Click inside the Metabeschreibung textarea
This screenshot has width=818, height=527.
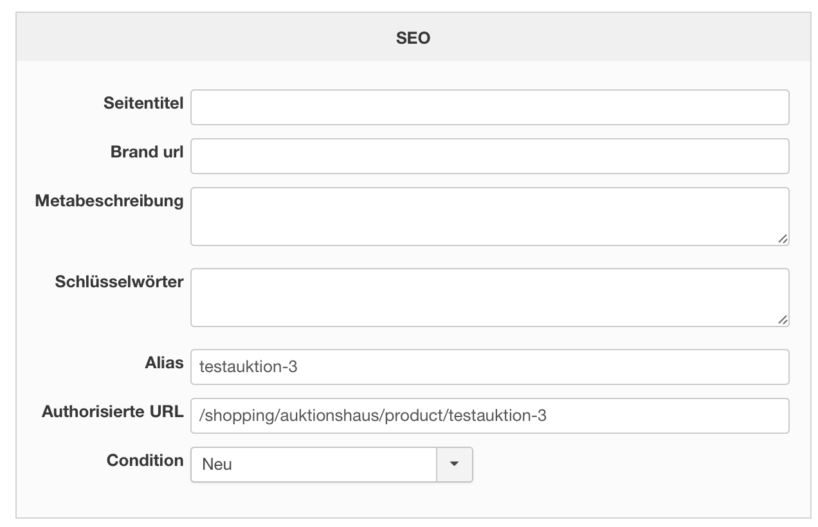point(489,217)
